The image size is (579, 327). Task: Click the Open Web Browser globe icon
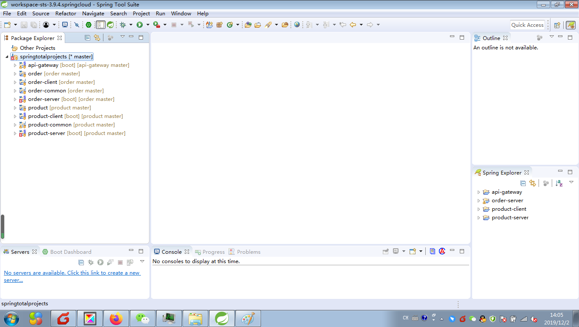point(297,25)
